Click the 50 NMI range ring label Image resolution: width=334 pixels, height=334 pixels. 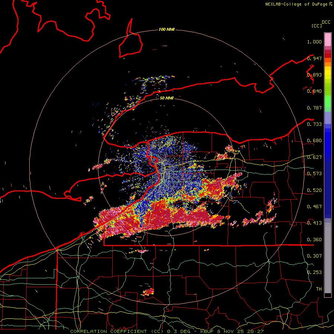[167, 98]
